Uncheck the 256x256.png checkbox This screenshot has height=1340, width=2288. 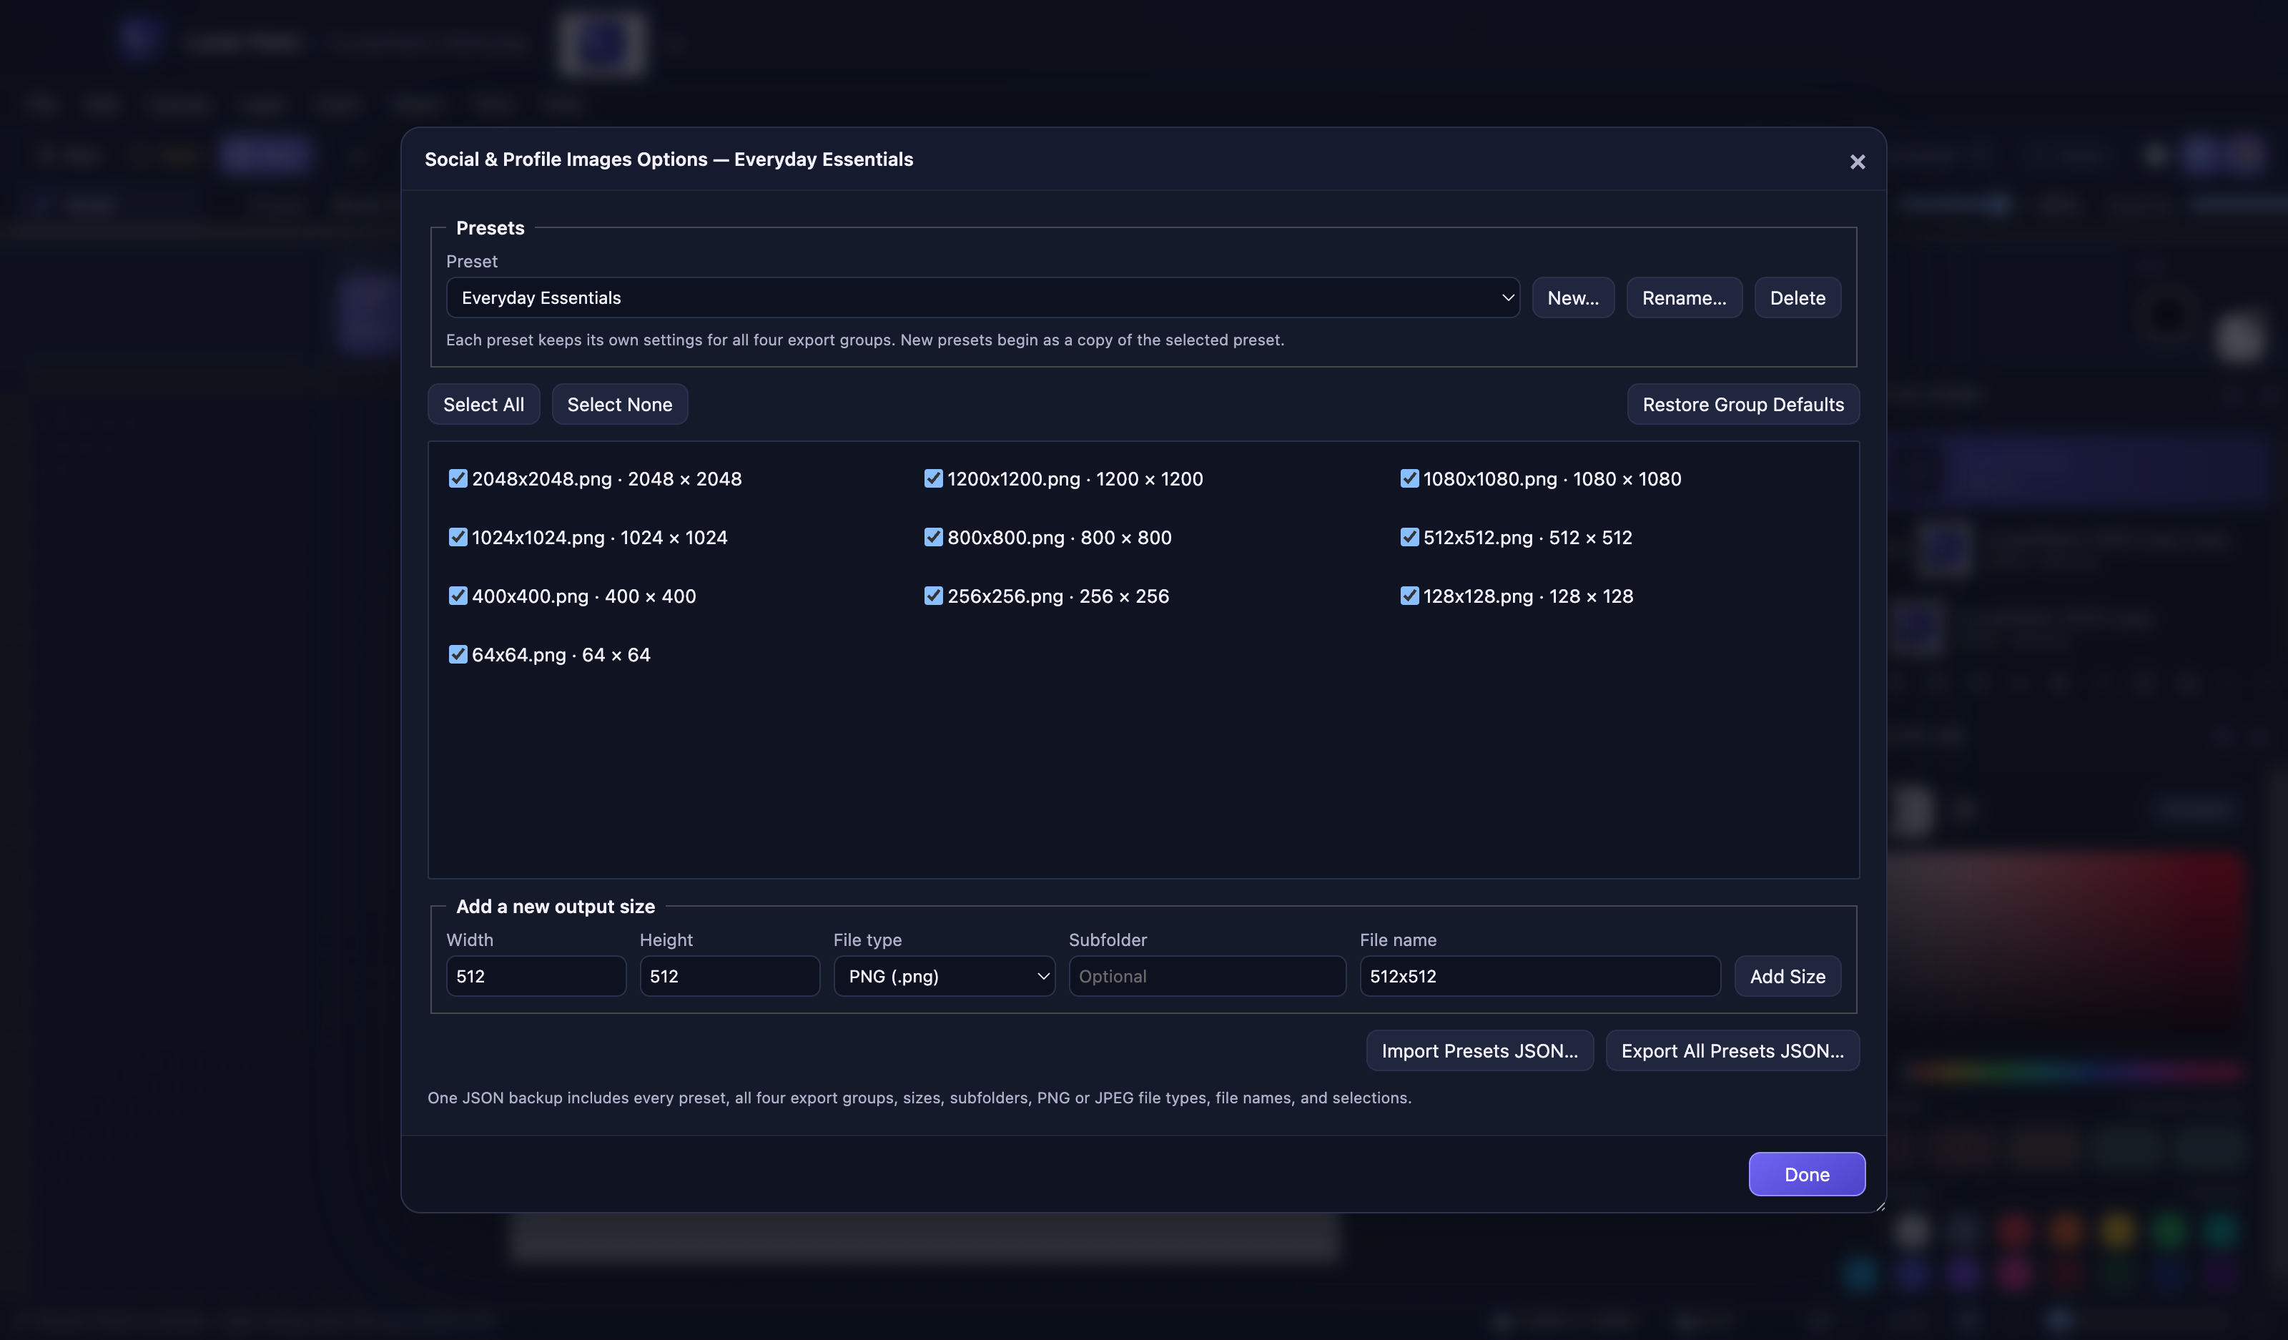click(933, 596)
